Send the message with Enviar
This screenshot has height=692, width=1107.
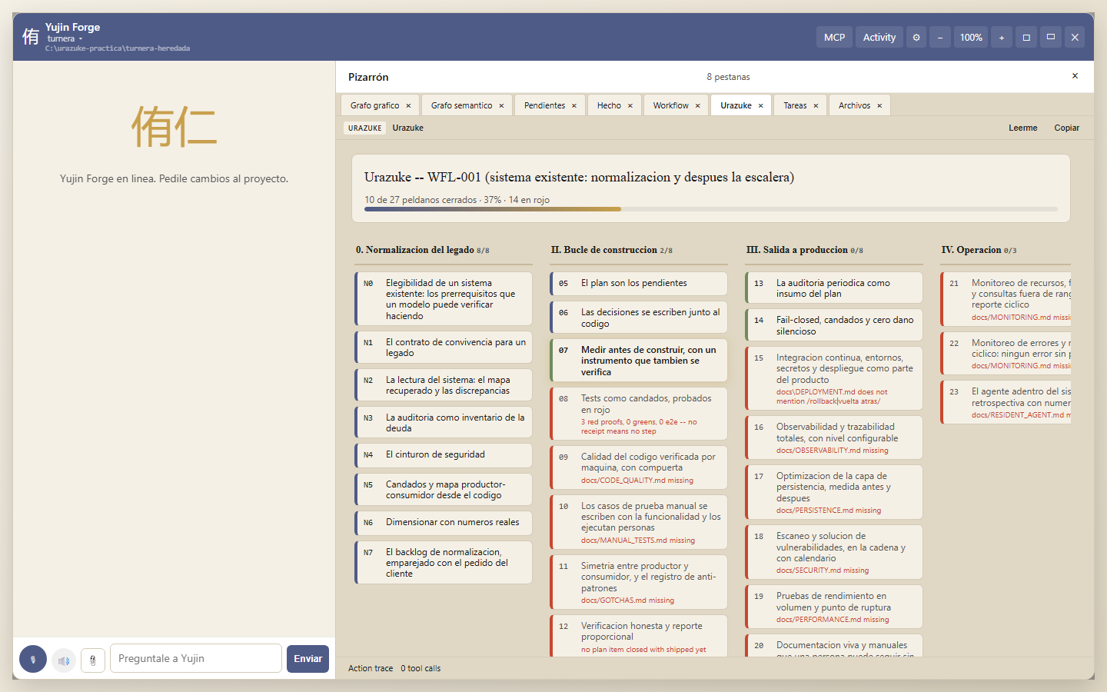point(307,659)
